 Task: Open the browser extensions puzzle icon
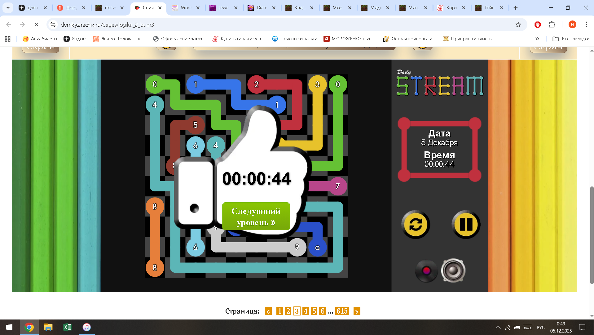point(552,25)
